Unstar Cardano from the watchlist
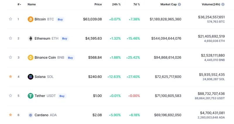The width and height of the screenshot is (234, 124). [11, 115]
